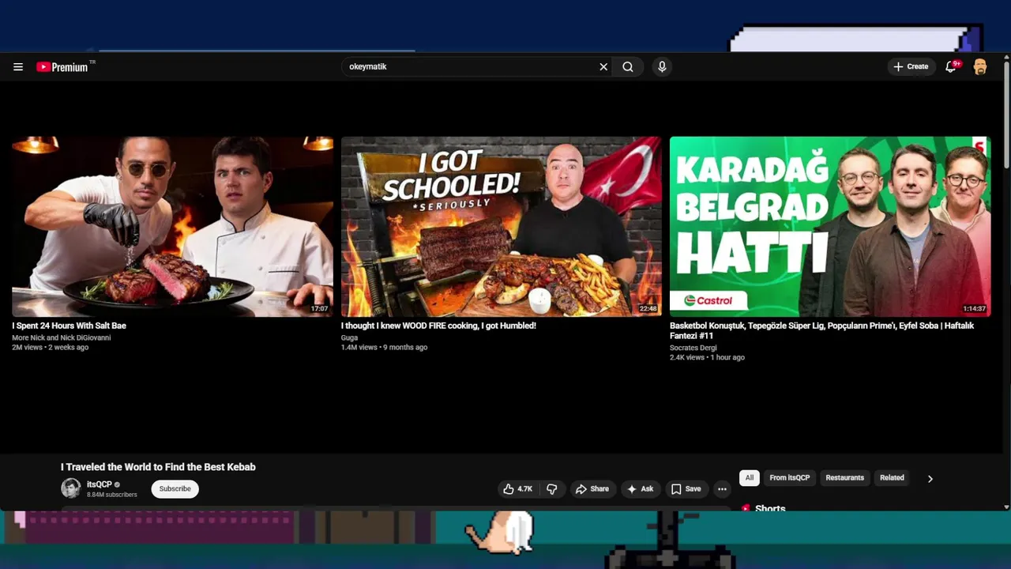
Task: Clear the search text with X
Action: click(603, 67)
